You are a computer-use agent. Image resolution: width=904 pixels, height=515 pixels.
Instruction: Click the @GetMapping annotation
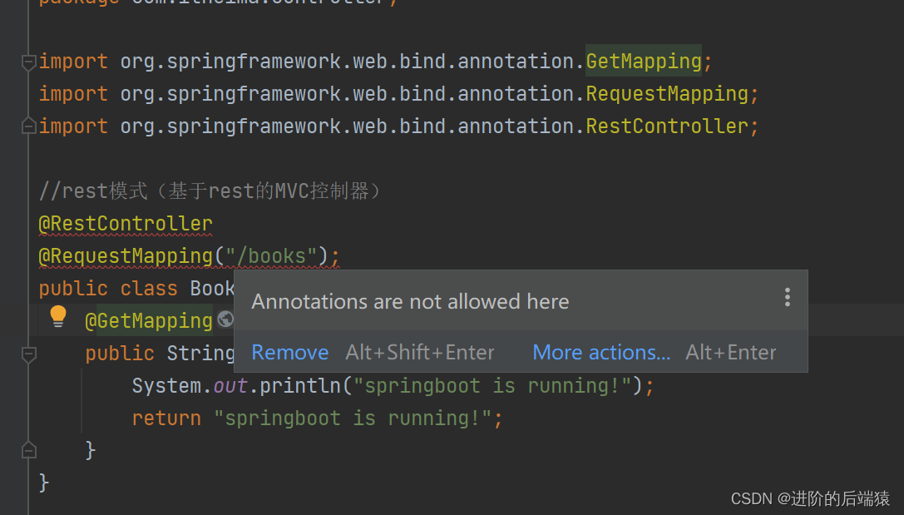149,320
